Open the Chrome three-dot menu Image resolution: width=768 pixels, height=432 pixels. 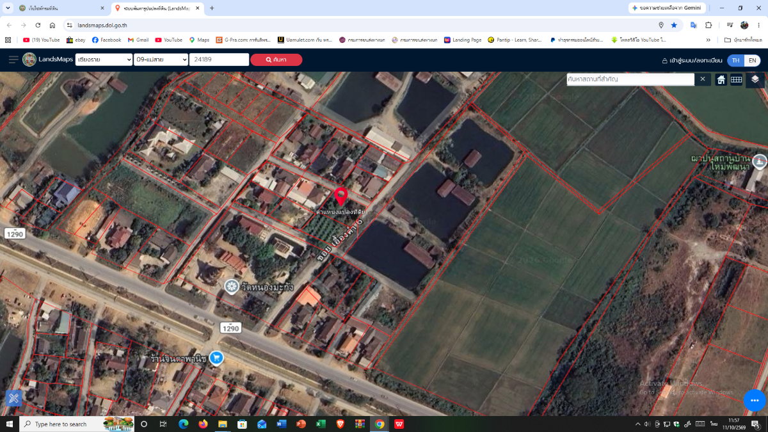click(758, 25)
